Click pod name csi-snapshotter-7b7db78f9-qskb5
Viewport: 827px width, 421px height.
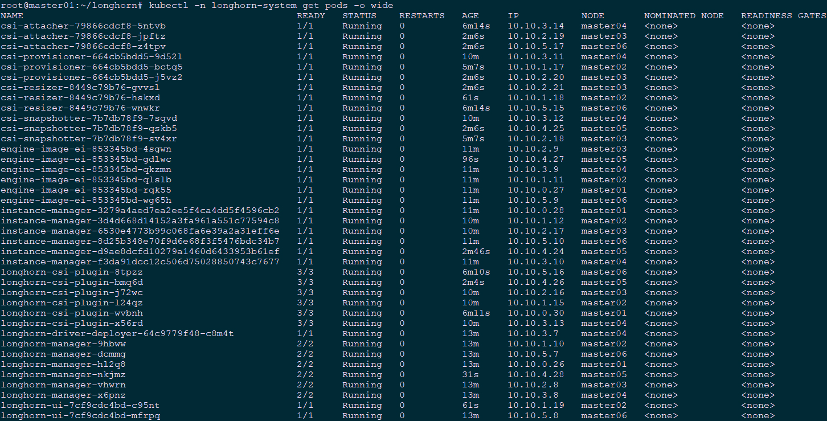(x=89, y=129)
